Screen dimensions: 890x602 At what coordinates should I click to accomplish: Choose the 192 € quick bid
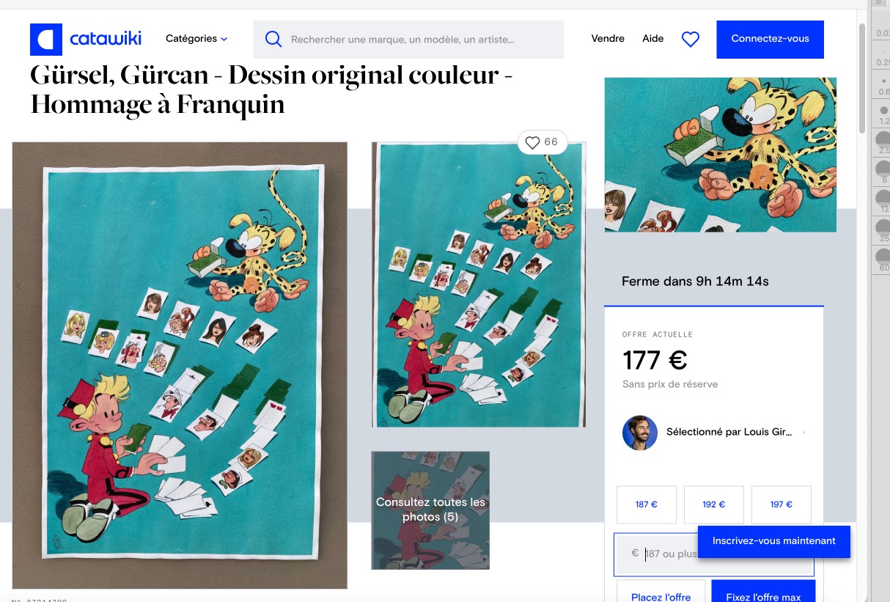click(x=714, y=504)
